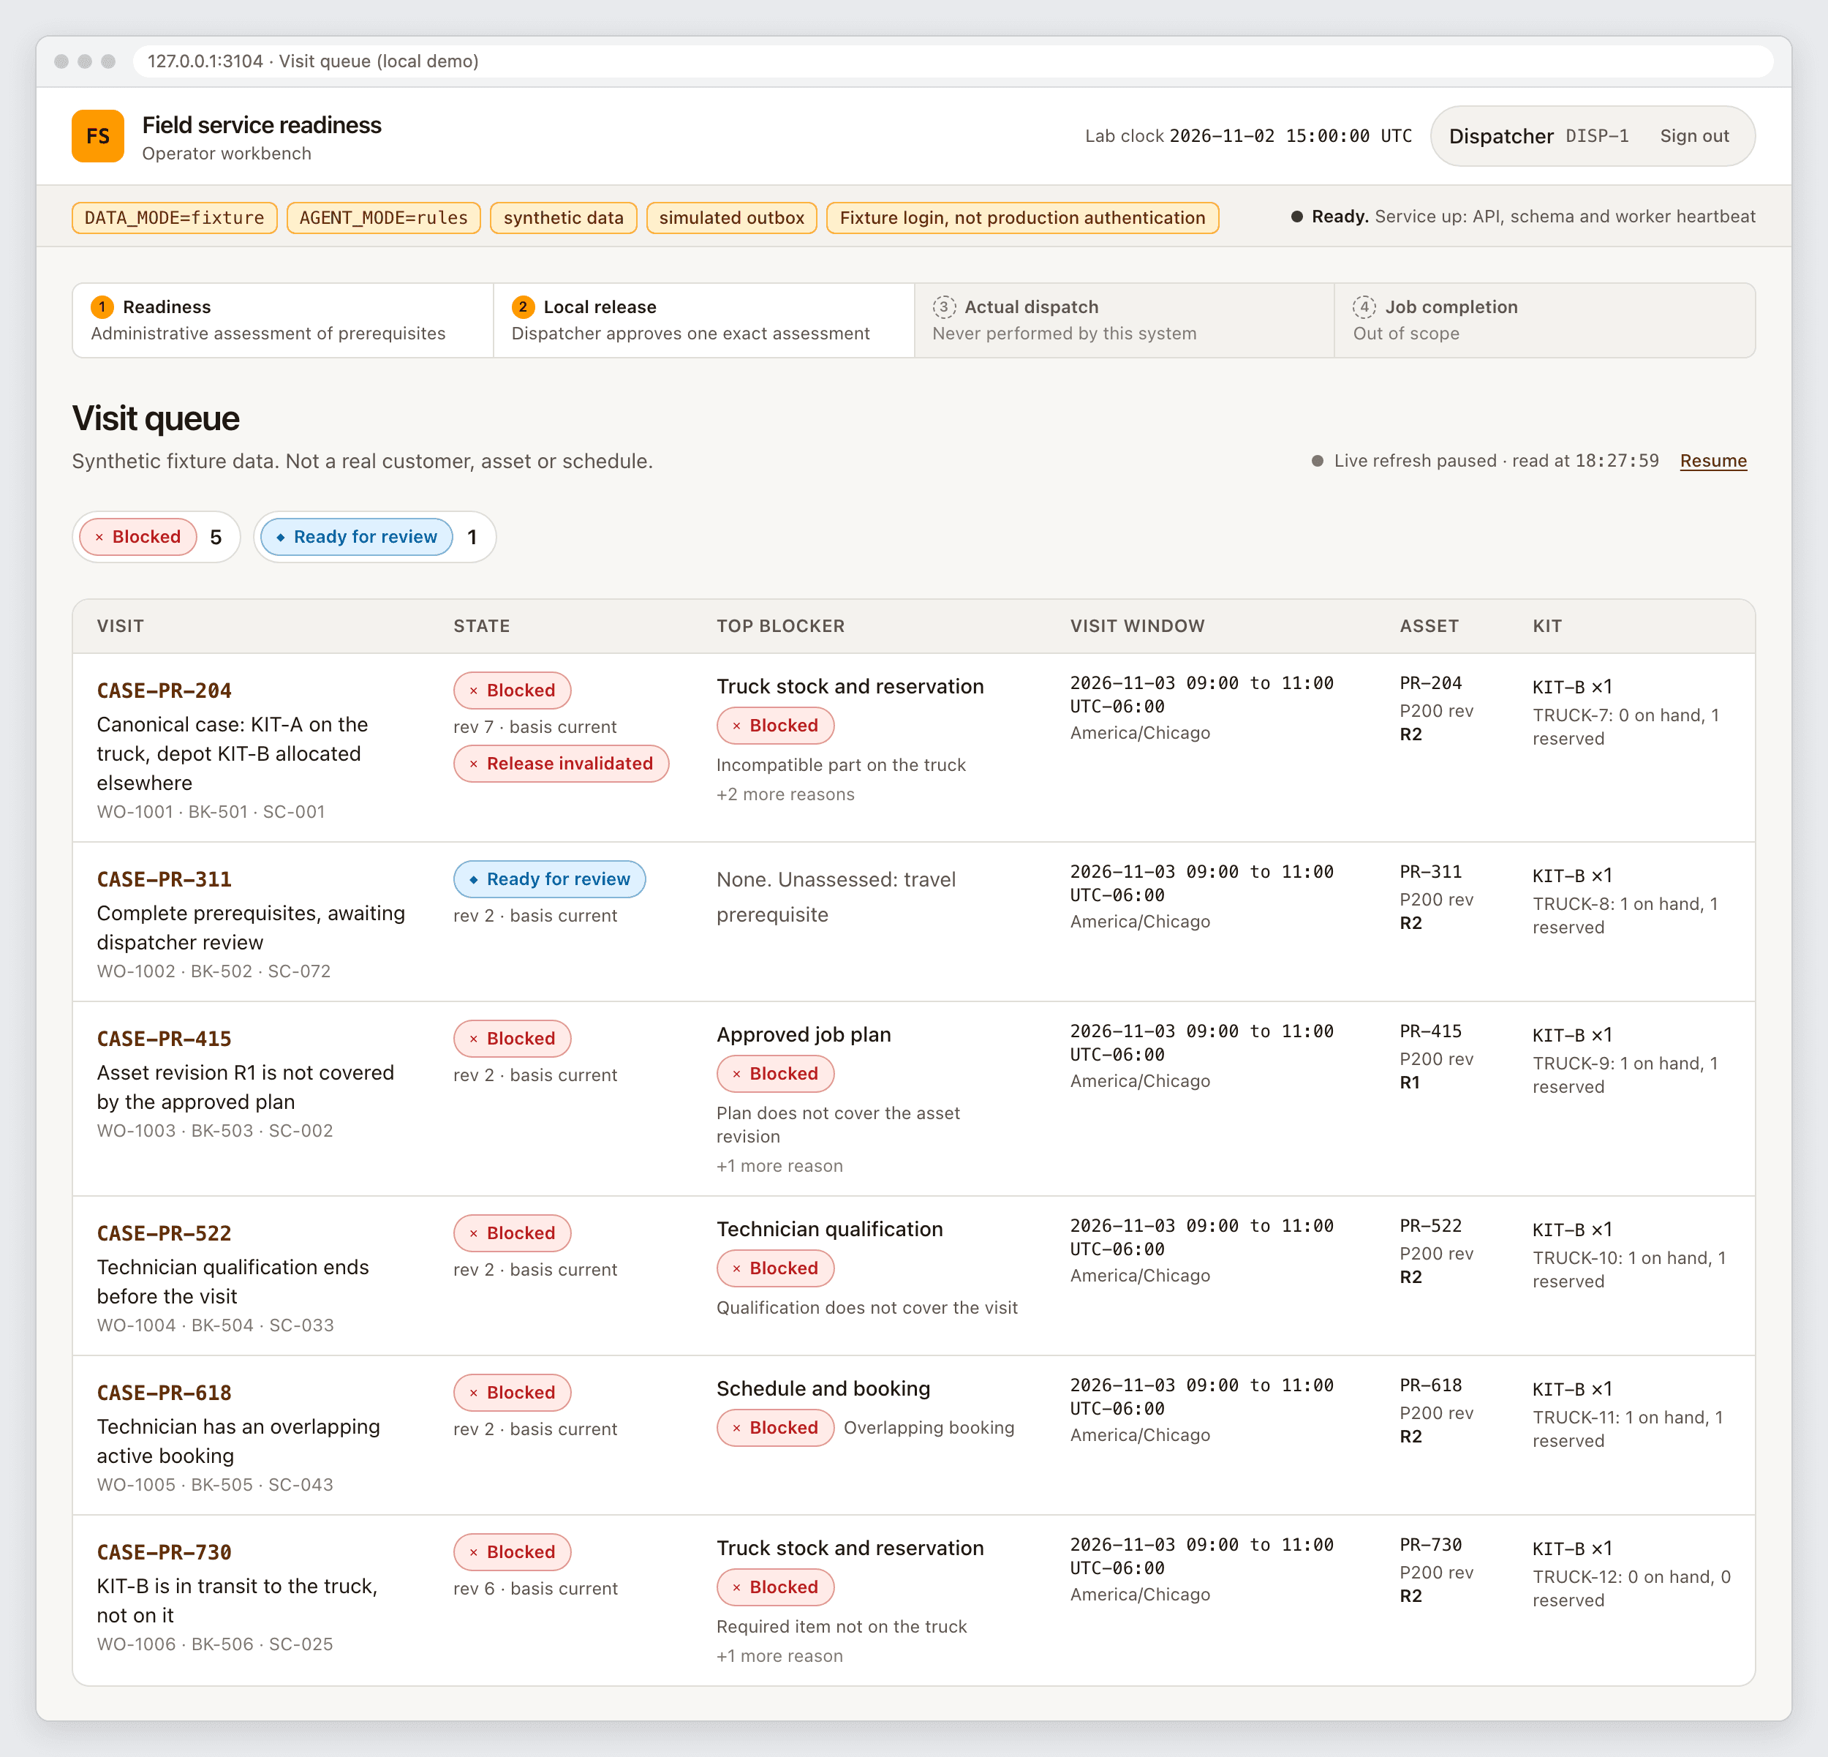1828x1757 pixels.
Task: Resume the live refresh
Action: tap(1712, 461)
